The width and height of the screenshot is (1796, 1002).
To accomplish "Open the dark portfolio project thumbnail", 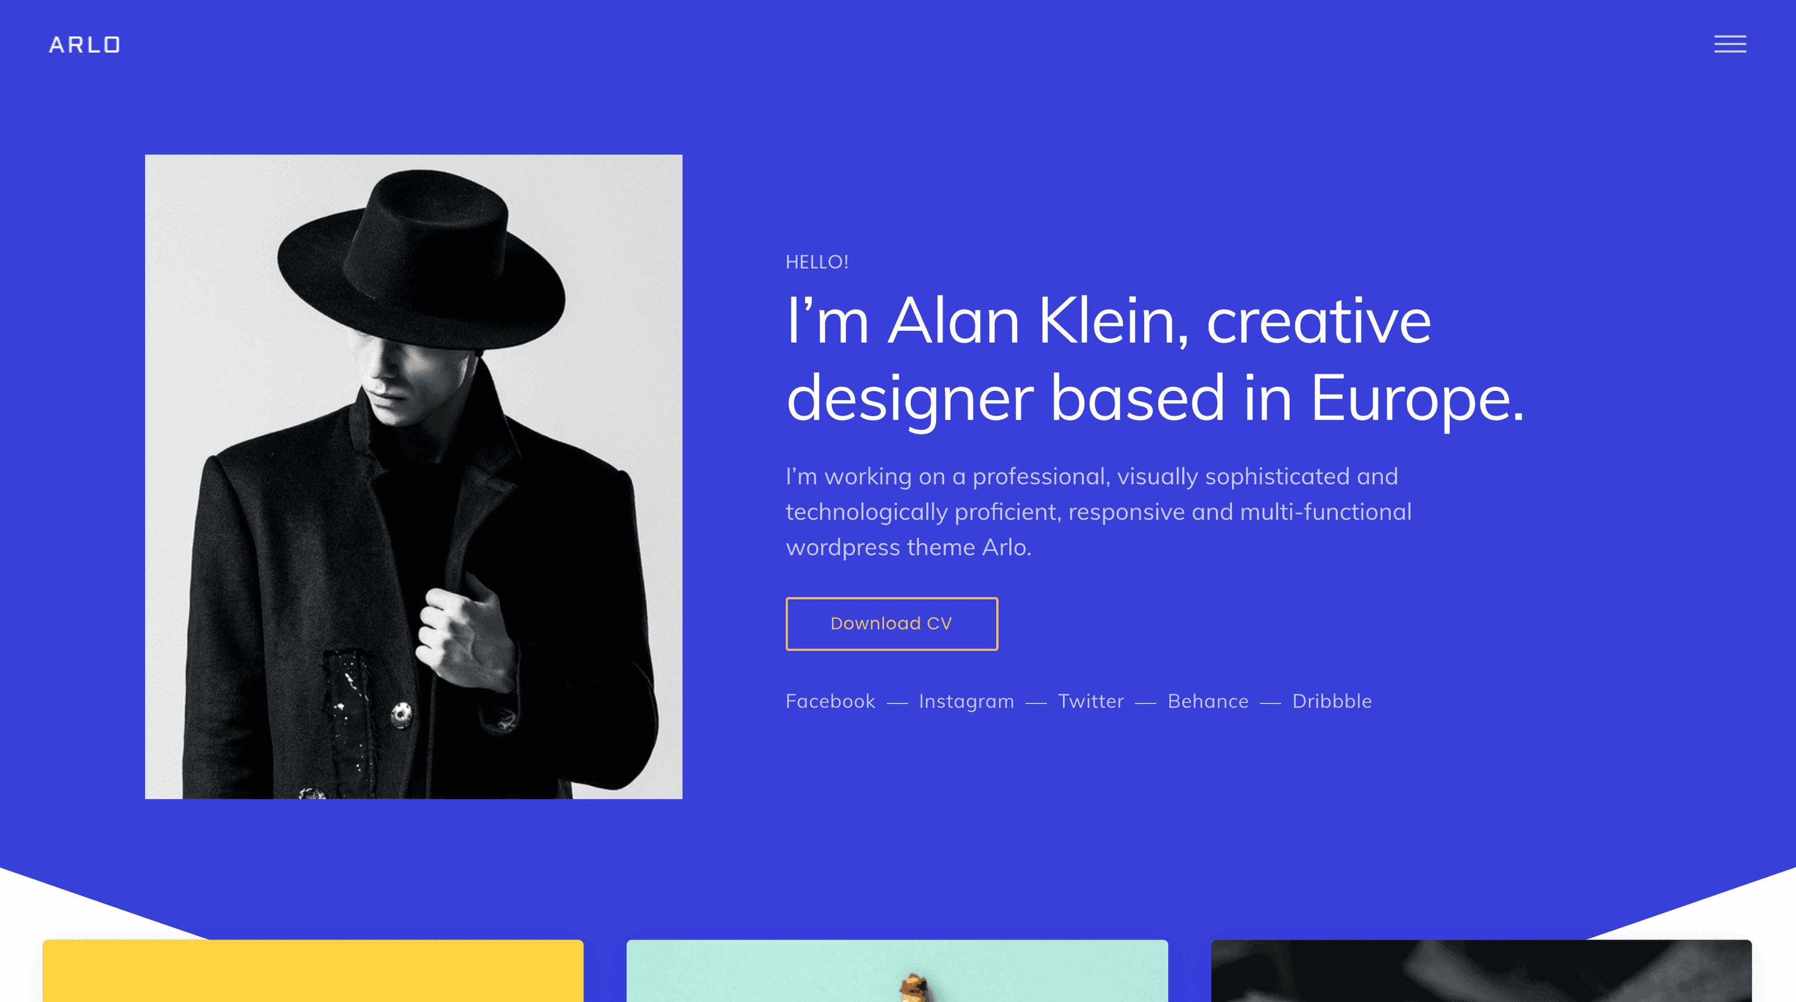I will point(1483,976).
